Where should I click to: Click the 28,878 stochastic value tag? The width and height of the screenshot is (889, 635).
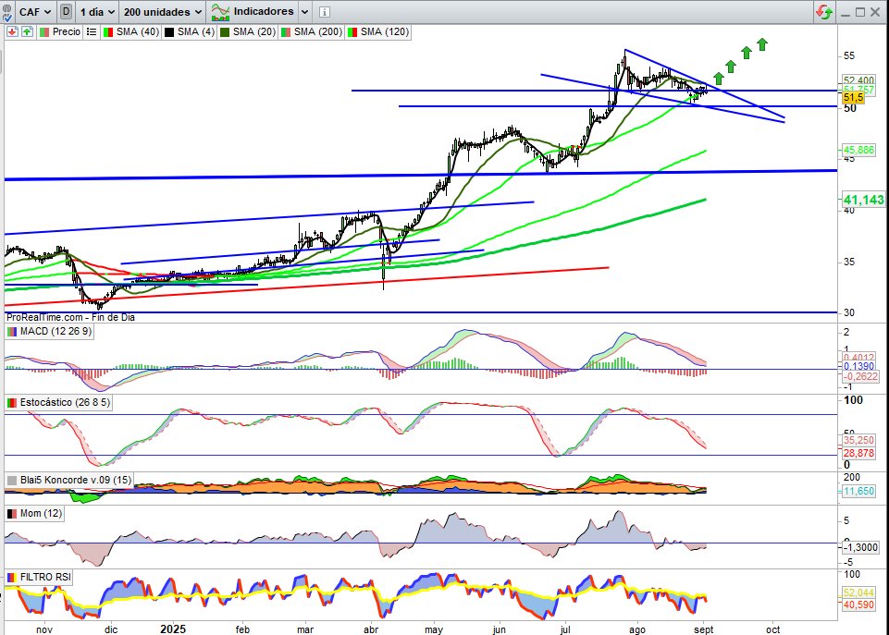coord(859,453)
